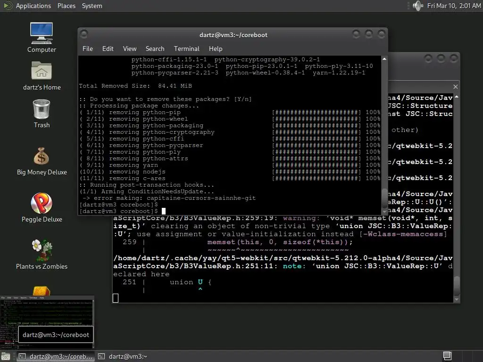Click 'Total Removed Size: 84.41 MiB' text
This screenshot has width=483, height=362.
tap(135, 86)
